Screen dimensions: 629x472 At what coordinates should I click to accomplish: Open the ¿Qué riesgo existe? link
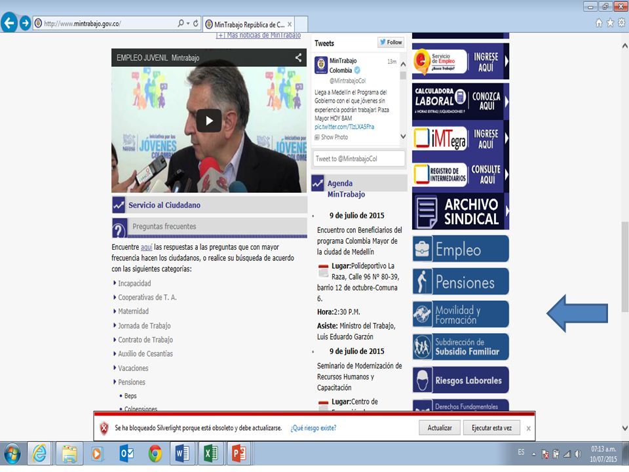pos(313,428)
